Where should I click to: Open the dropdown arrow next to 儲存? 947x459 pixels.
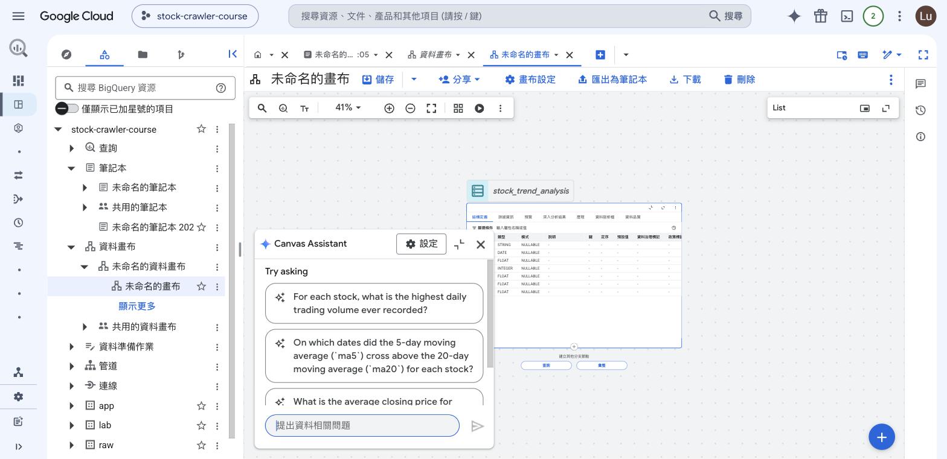click(414, 80)
